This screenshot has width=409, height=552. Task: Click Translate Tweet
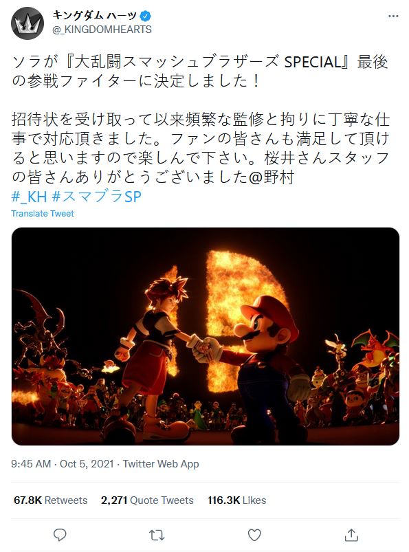[43, 214]
